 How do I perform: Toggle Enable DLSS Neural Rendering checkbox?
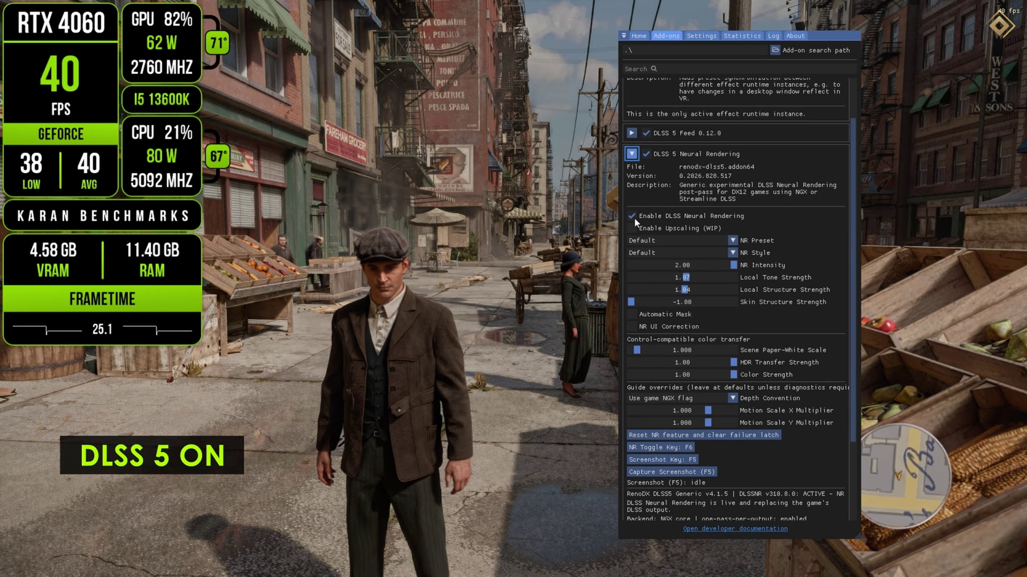coord(632,216)
